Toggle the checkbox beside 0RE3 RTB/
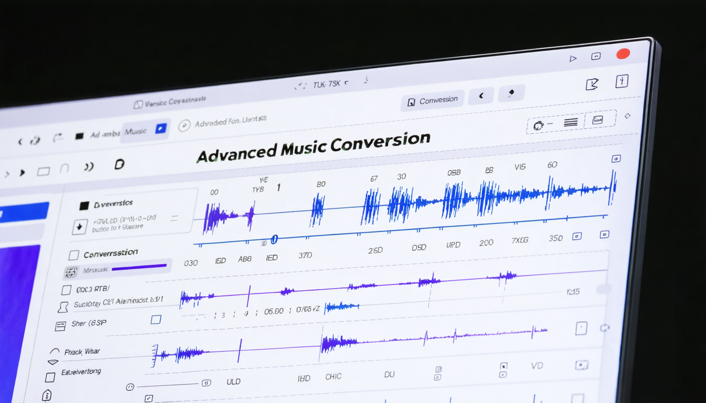The image size is (706, 403). coord(66,290)
